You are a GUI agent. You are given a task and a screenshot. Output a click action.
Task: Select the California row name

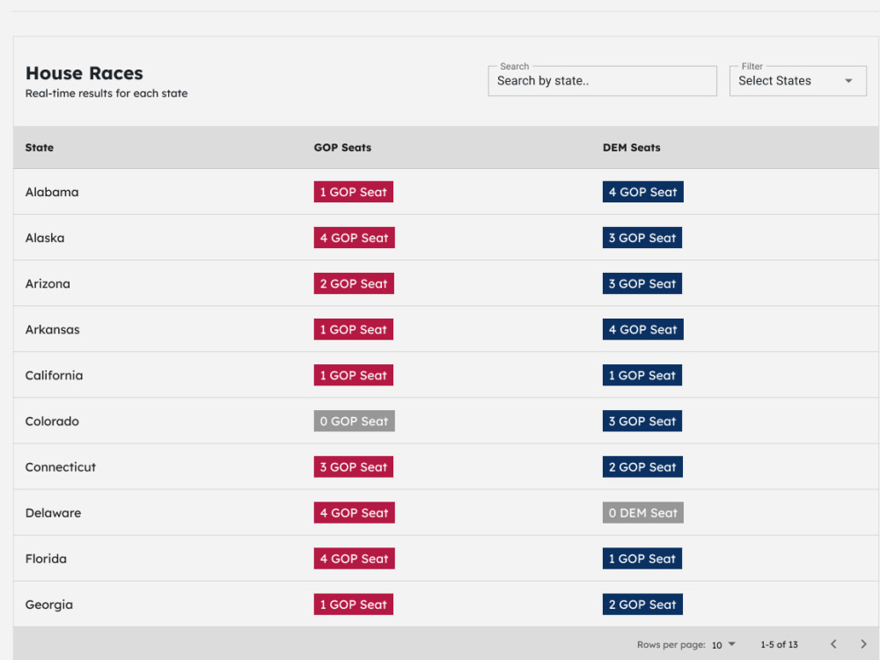pyautogui.click(x=54, y=376)
